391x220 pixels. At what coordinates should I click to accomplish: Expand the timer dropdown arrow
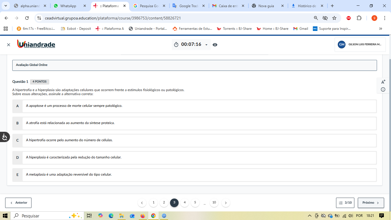[x=206, y=45]
